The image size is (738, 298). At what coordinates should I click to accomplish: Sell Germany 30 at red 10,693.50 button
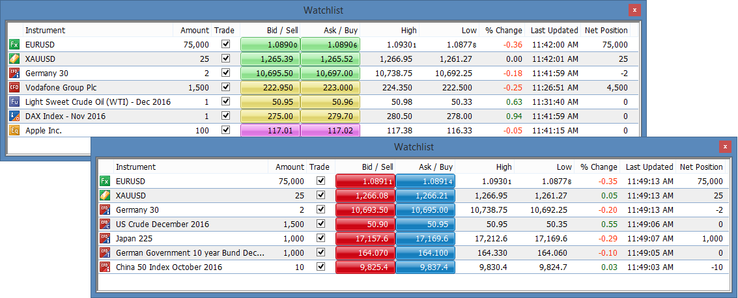pos(365,210)
